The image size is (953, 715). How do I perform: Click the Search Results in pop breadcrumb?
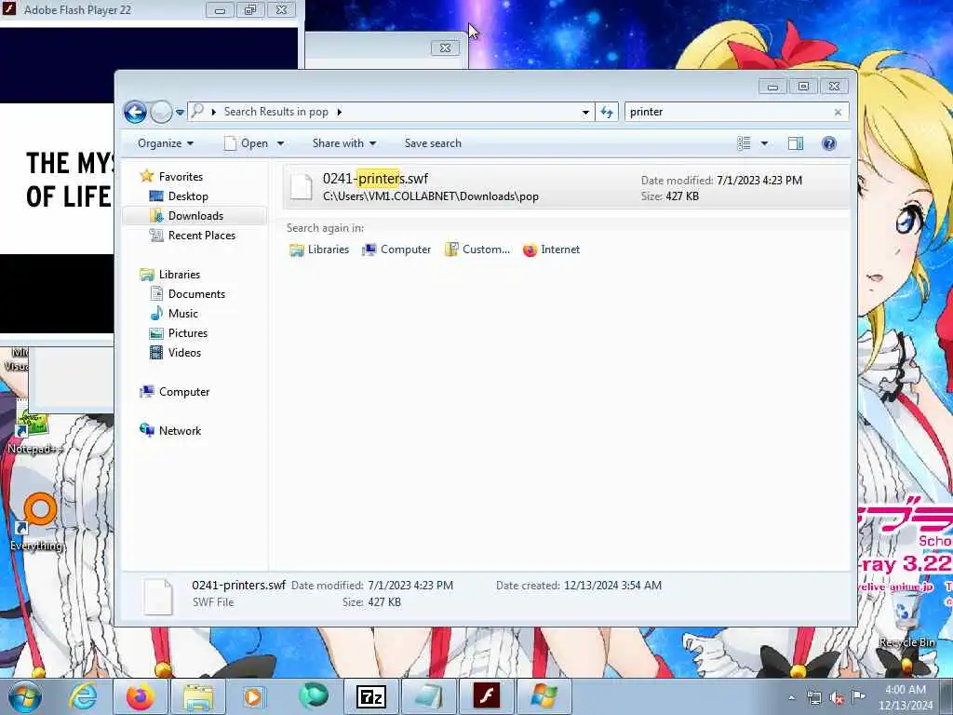(275, 112)
